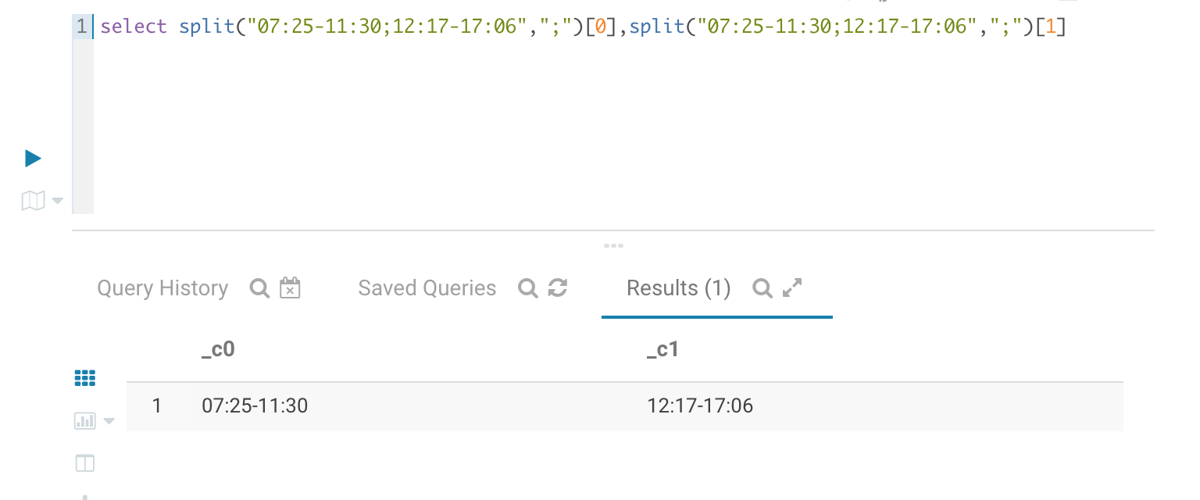
Task: Click the book-shaped icon below the play button
Action: point(33,202)
